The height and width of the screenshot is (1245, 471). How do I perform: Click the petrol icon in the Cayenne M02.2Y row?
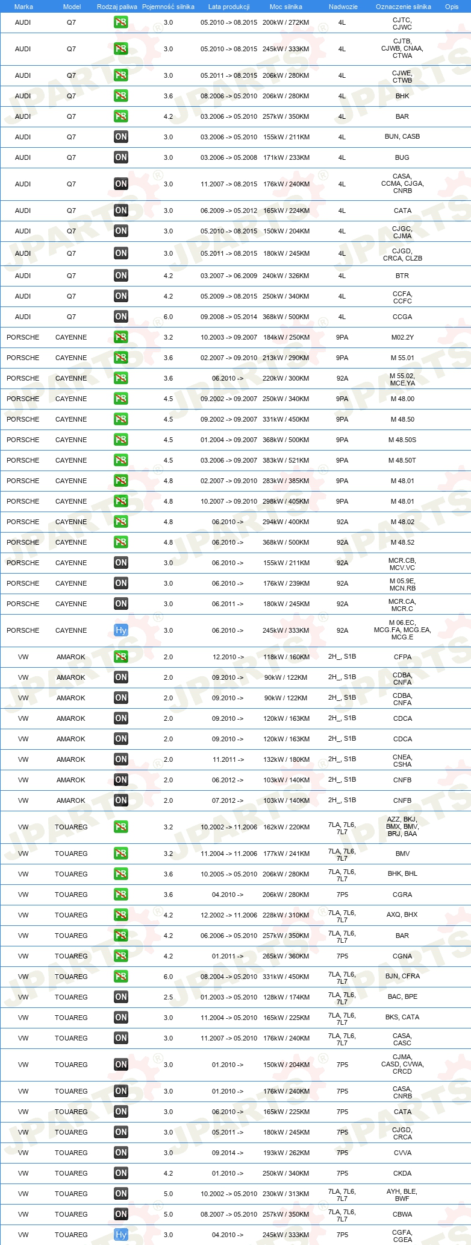121,337
